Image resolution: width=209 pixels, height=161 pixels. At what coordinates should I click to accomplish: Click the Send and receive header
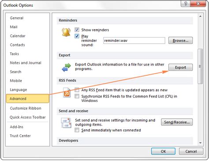[125, 111]
